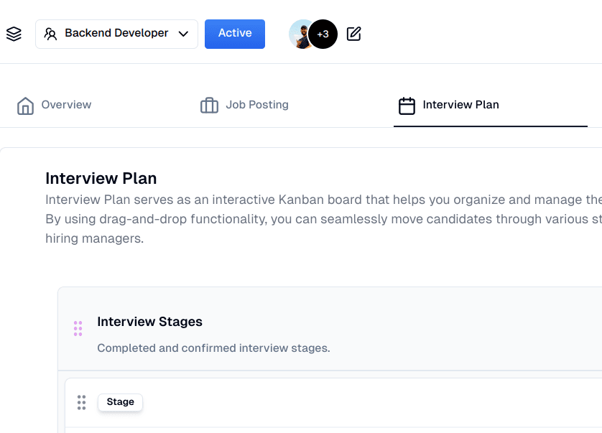Image resolution: width=602 pixels, height=433 pixels.
Task: Expand the chevron next to Backend Developer
Action: coord(183,34)
